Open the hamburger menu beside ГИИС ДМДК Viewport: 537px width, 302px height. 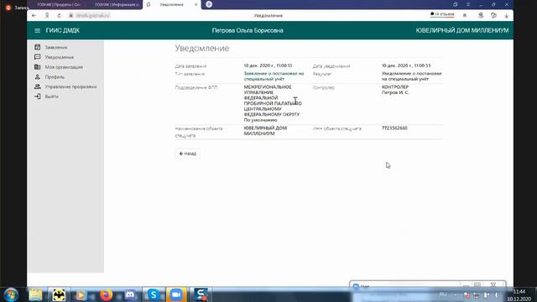(37, 30)
